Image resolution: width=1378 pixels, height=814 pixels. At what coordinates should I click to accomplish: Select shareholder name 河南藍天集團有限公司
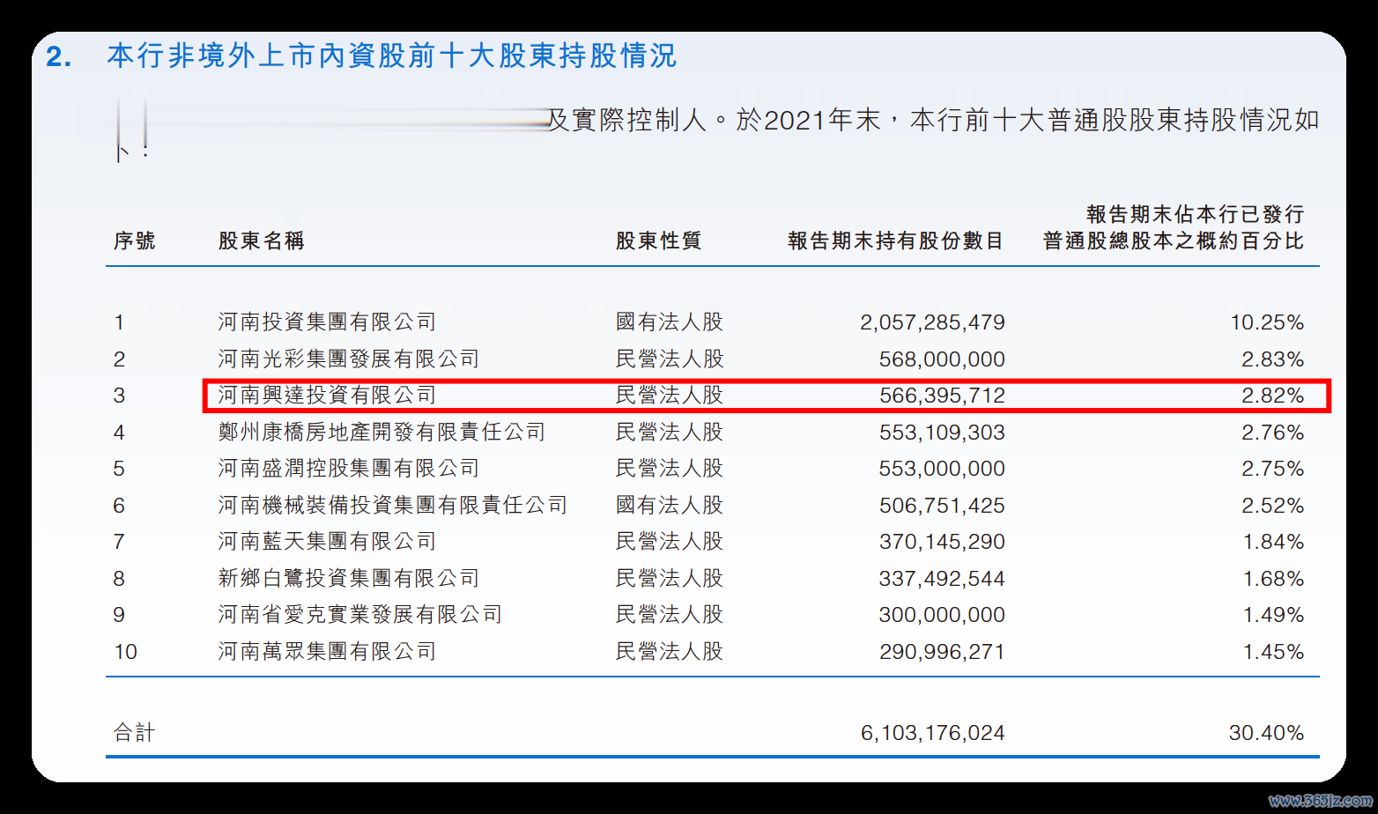coord(328,542)
